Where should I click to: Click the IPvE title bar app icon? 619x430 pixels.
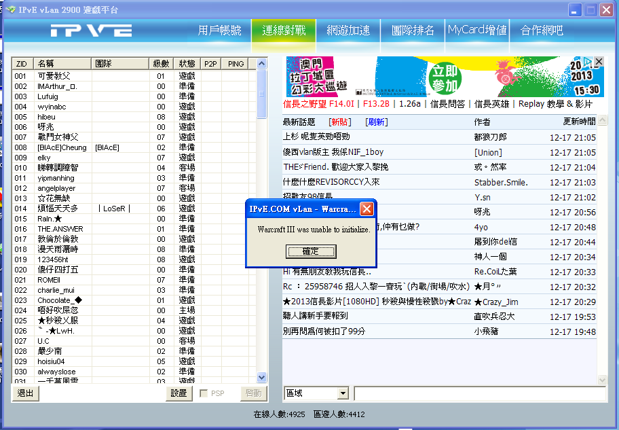coord(11,10)
